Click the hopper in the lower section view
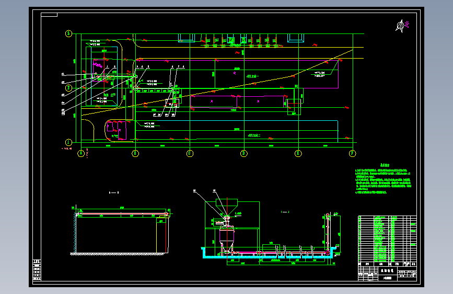The height and width of the screenshot is (294, 453). pos(227,207)
